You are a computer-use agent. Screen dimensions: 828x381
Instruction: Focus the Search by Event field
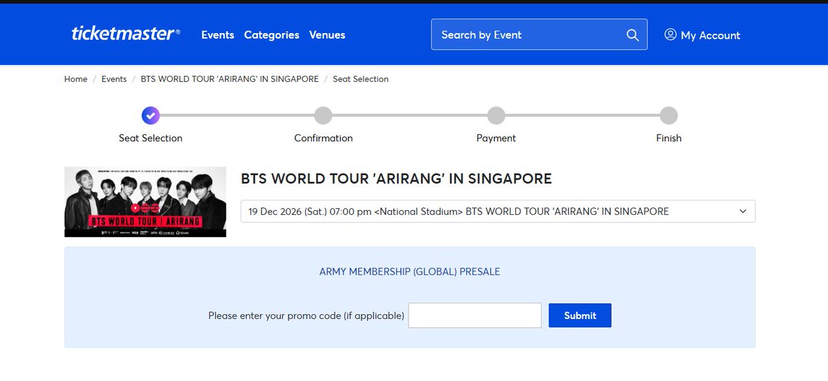pos(540,34)
